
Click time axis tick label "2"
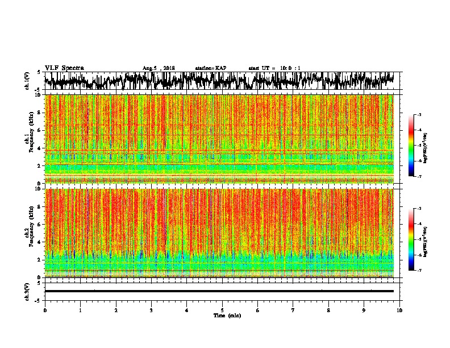(x=116, y=310)
